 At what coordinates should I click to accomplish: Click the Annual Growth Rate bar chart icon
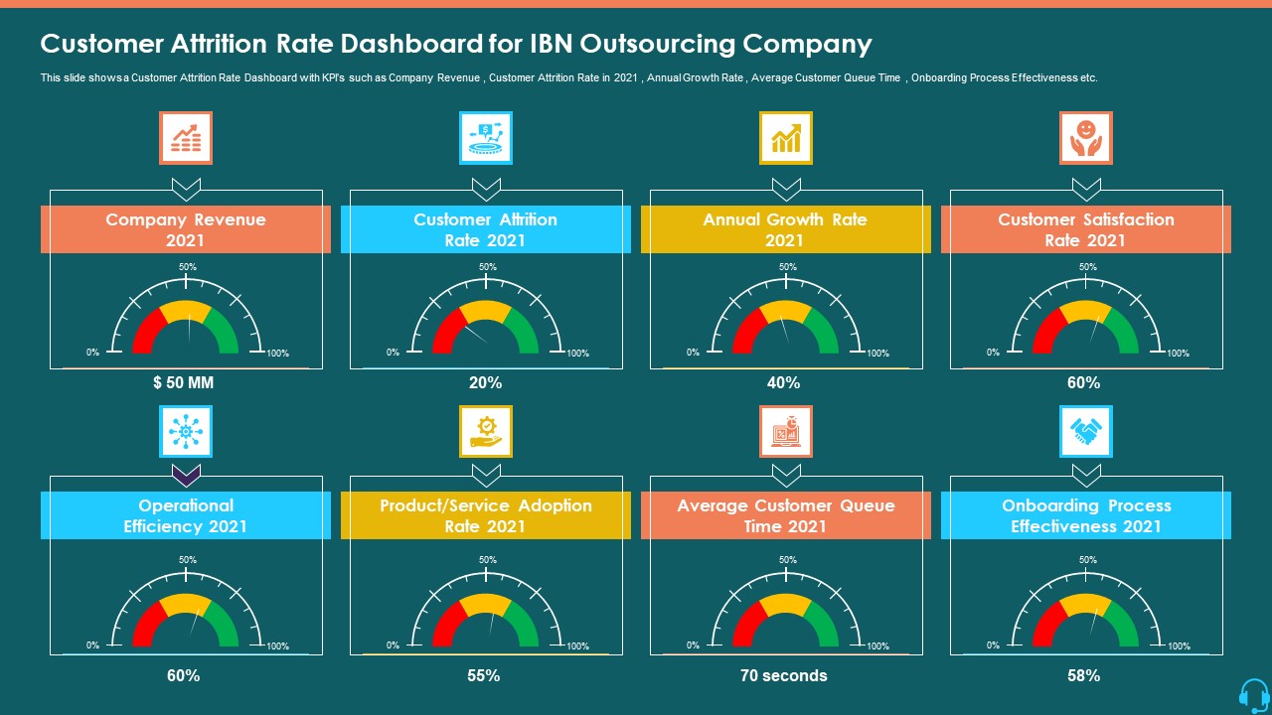tap(786, 137)
